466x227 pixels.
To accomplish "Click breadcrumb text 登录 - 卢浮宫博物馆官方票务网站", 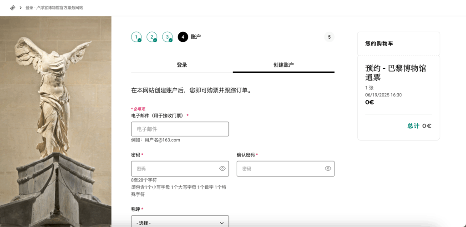I will [55, 8].
